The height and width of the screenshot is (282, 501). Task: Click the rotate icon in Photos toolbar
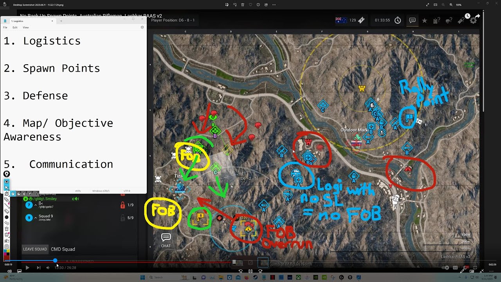coord(235,5)
